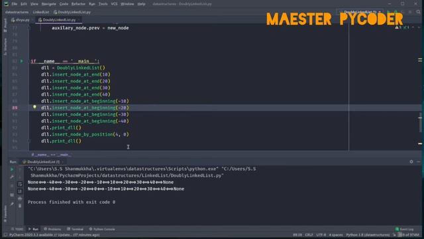Open the Terminal tool window tab

[x=75, y=229]
